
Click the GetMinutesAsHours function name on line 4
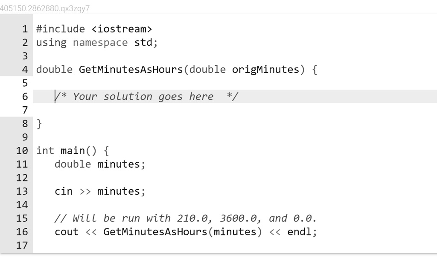131,70
